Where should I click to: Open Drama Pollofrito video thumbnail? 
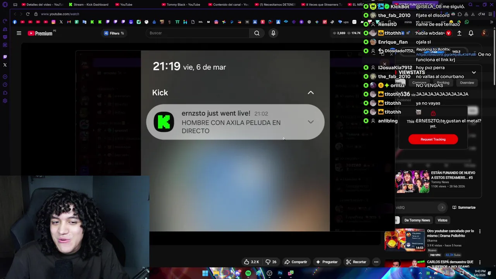405,240
